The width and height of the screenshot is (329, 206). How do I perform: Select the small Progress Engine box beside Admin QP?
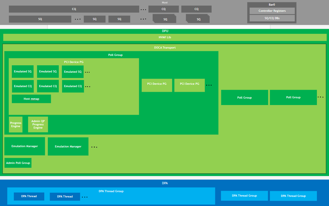click(16, 124)
